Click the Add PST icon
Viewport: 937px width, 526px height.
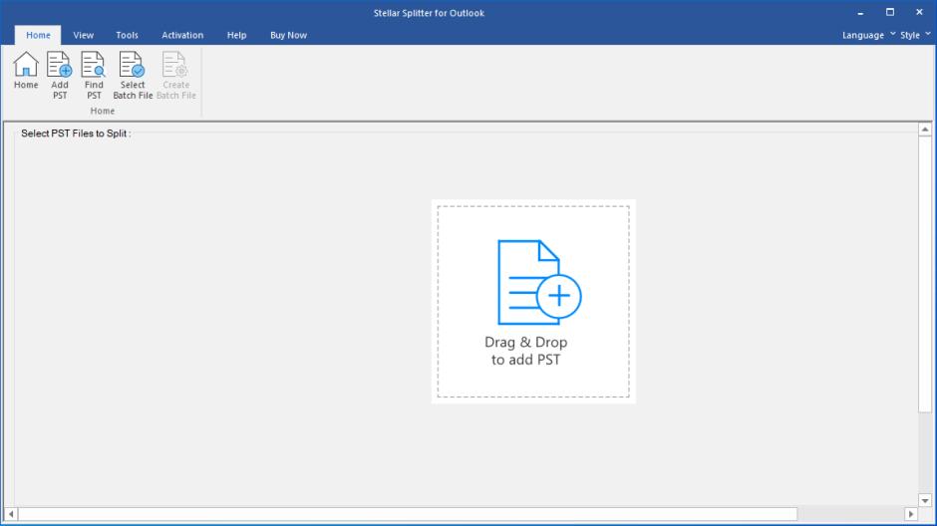pyautogui.click(x=60, y=76)
